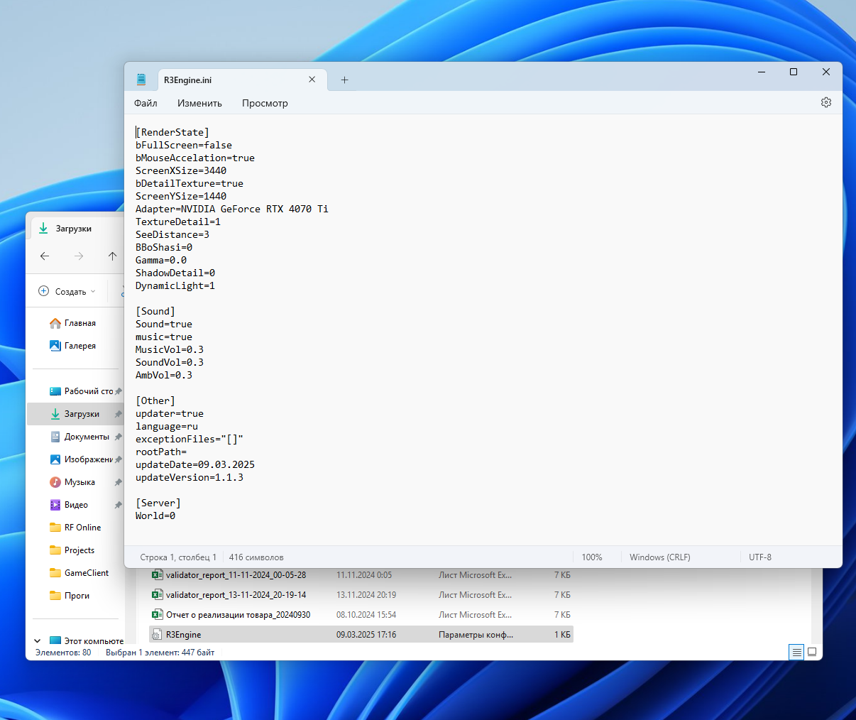Viewport: 856px width, 720px height.
Task: Open the GameClient folder in sidebar
Action: tap(86, 573)
